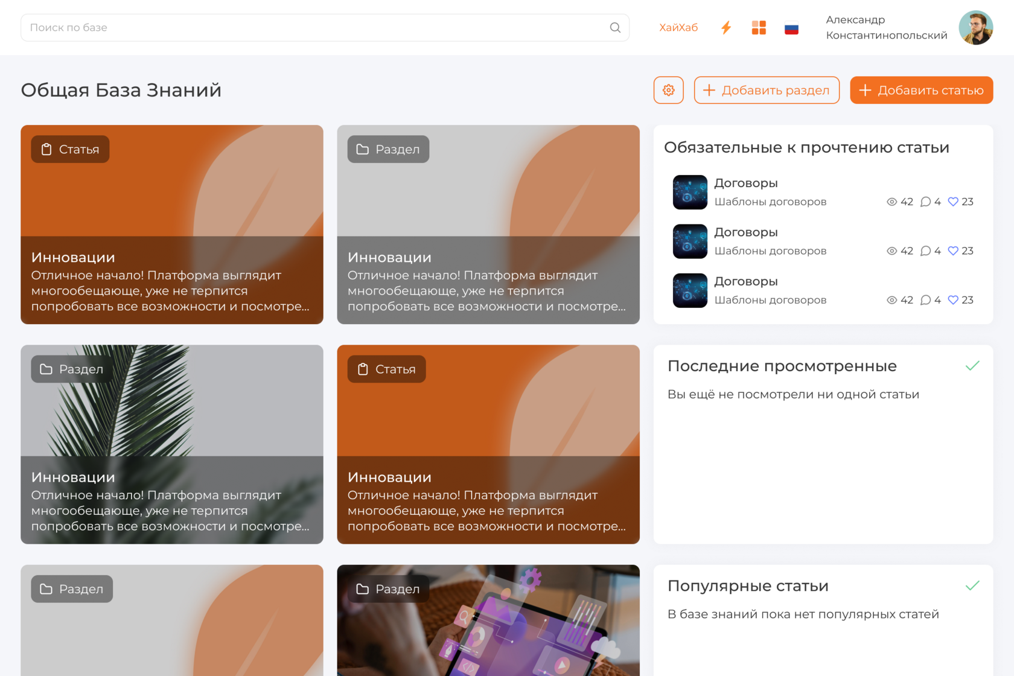Click the Последние просмотренные heading

[x=782, y=366]
